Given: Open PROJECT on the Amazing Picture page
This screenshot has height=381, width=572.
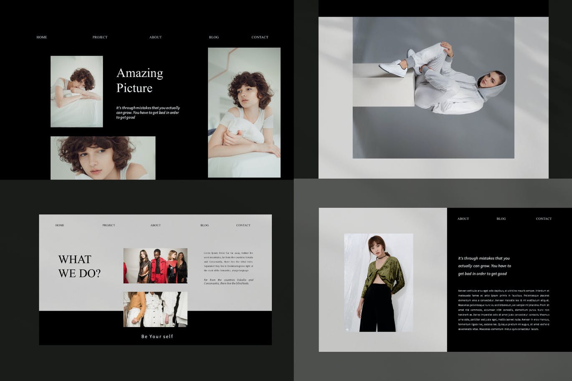Looking at the screenshot, I should [100, 37].
